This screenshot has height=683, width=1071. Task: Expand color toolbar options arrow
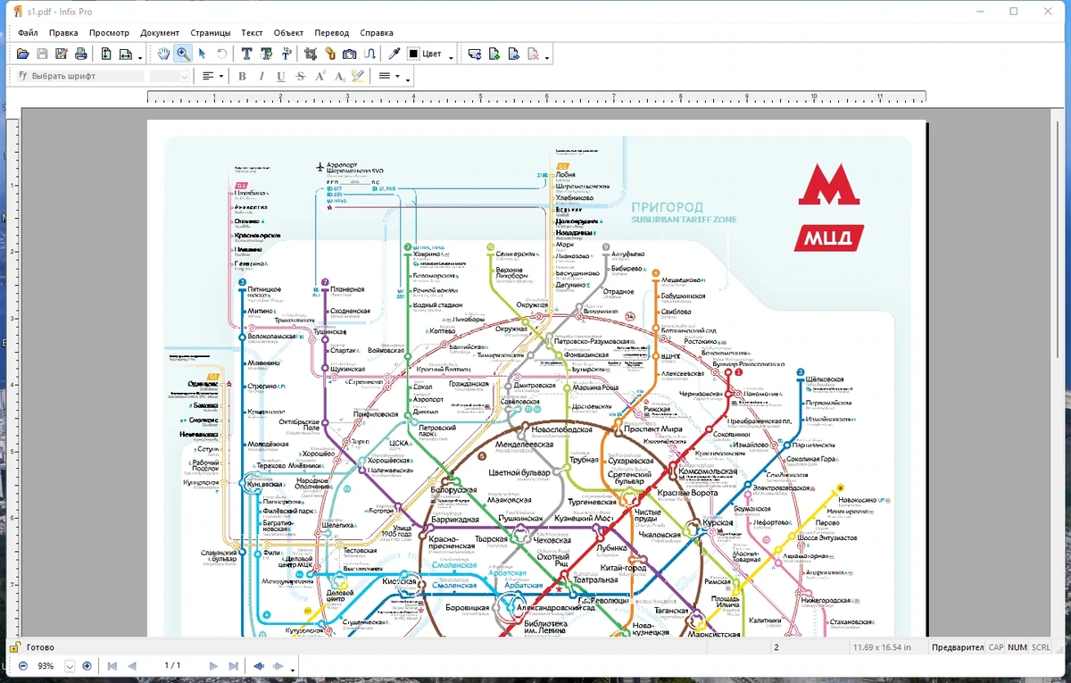coord(451,58)
